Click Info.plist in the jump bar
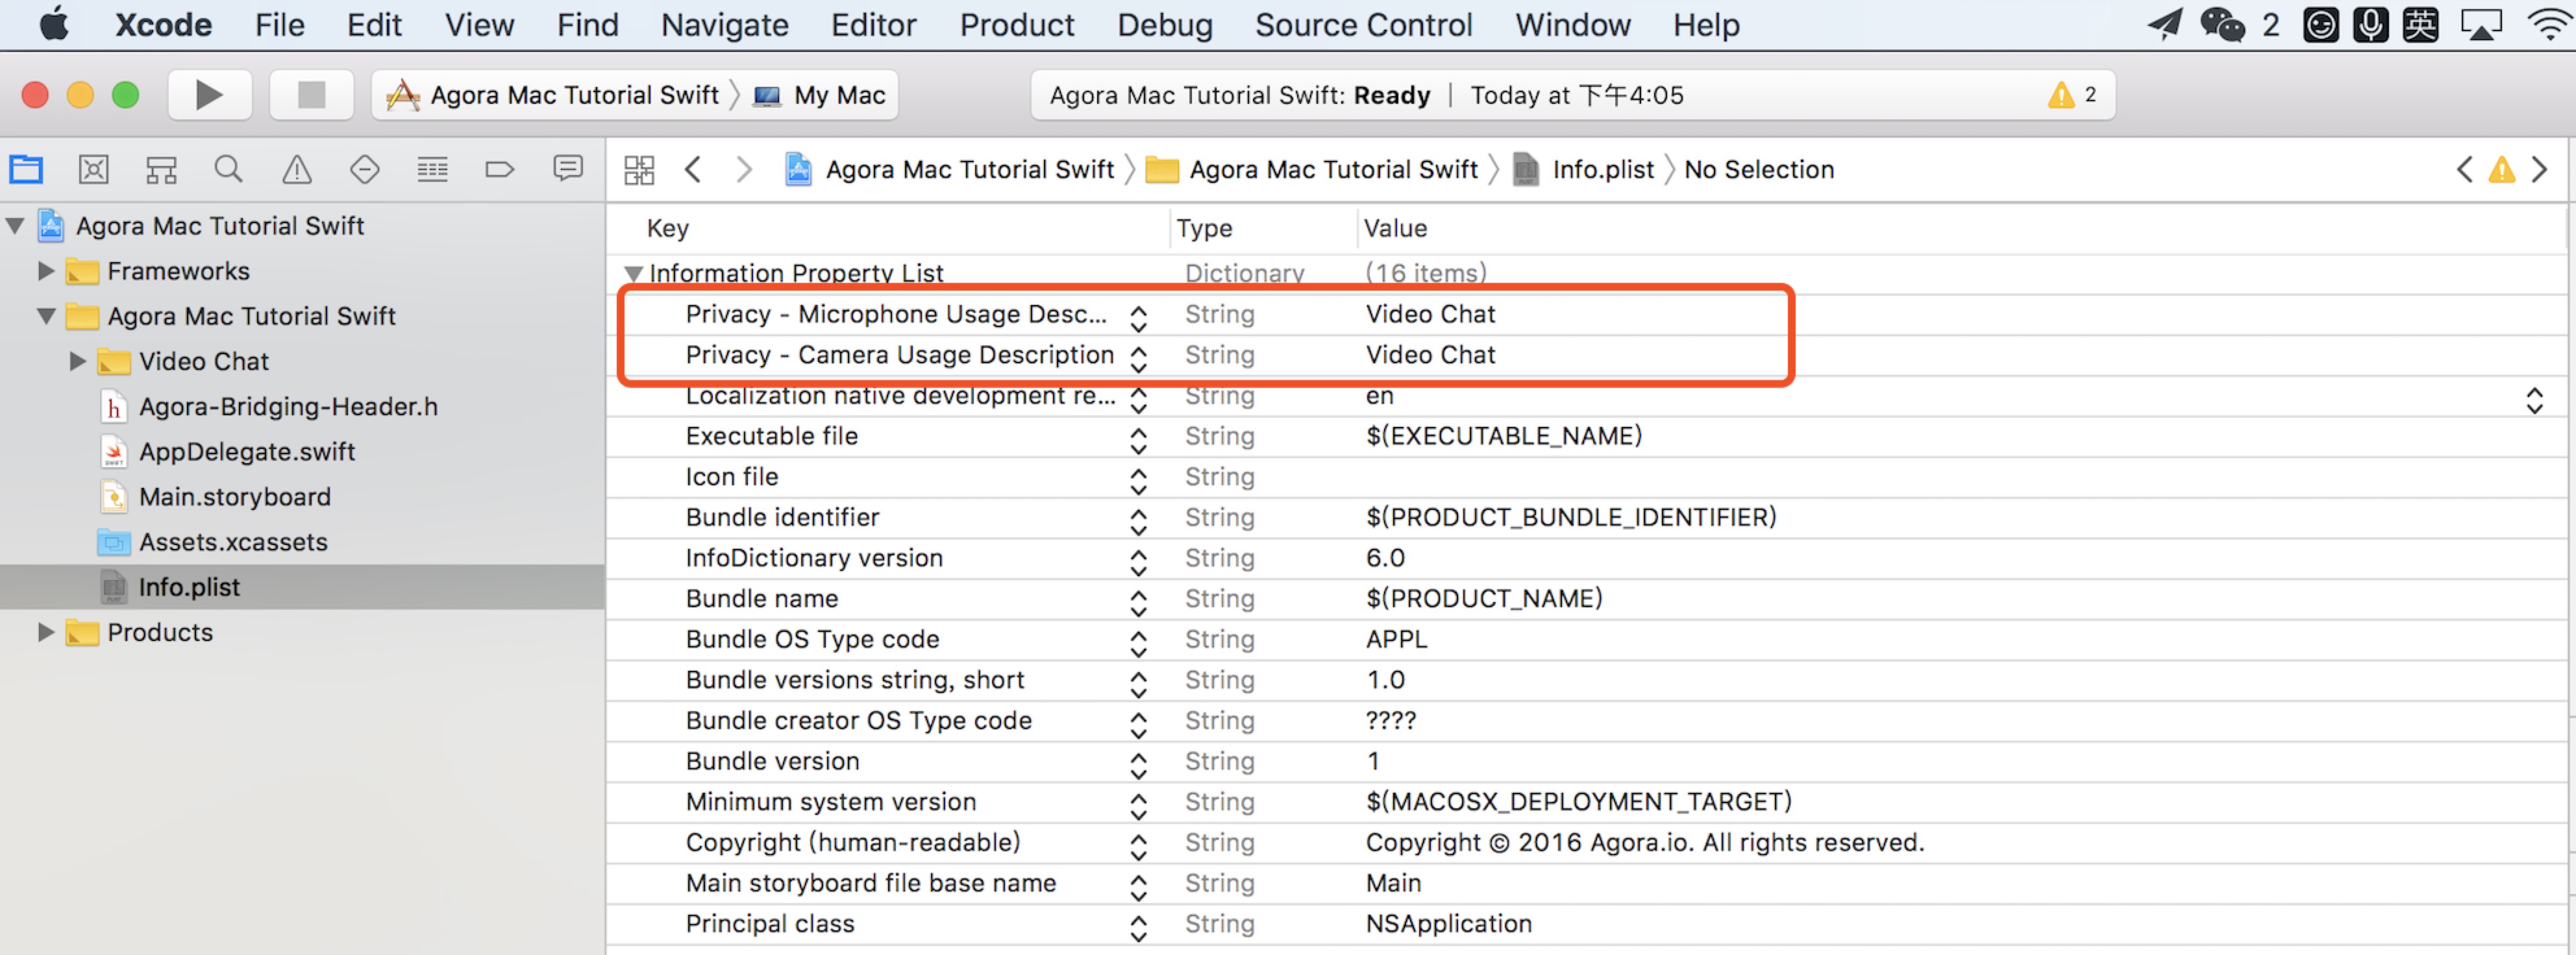Image resolution: width=2576 pixels, height=955 pixels. pyautogui.click(x=1584, y=170)
